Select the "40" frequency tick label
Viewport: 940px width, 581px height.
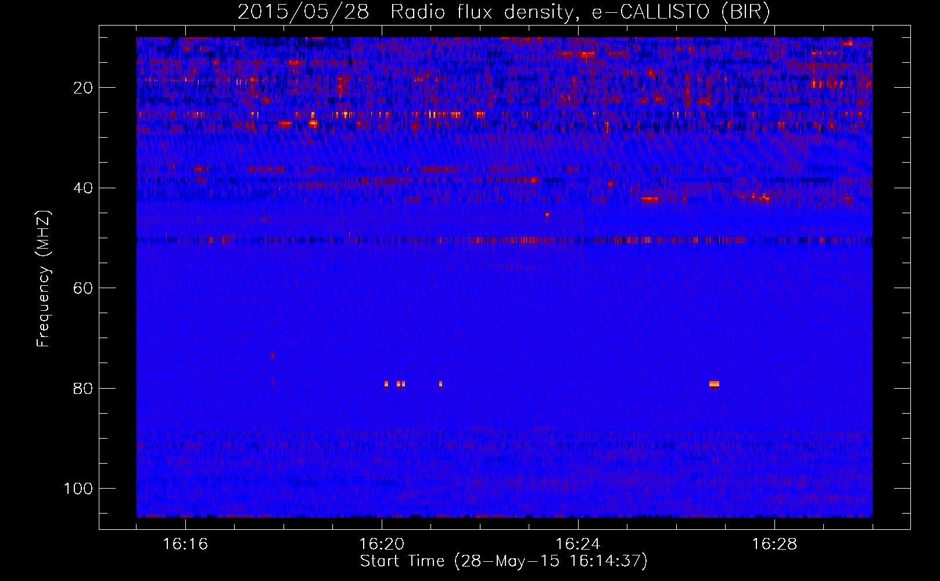tap(84, 188)
